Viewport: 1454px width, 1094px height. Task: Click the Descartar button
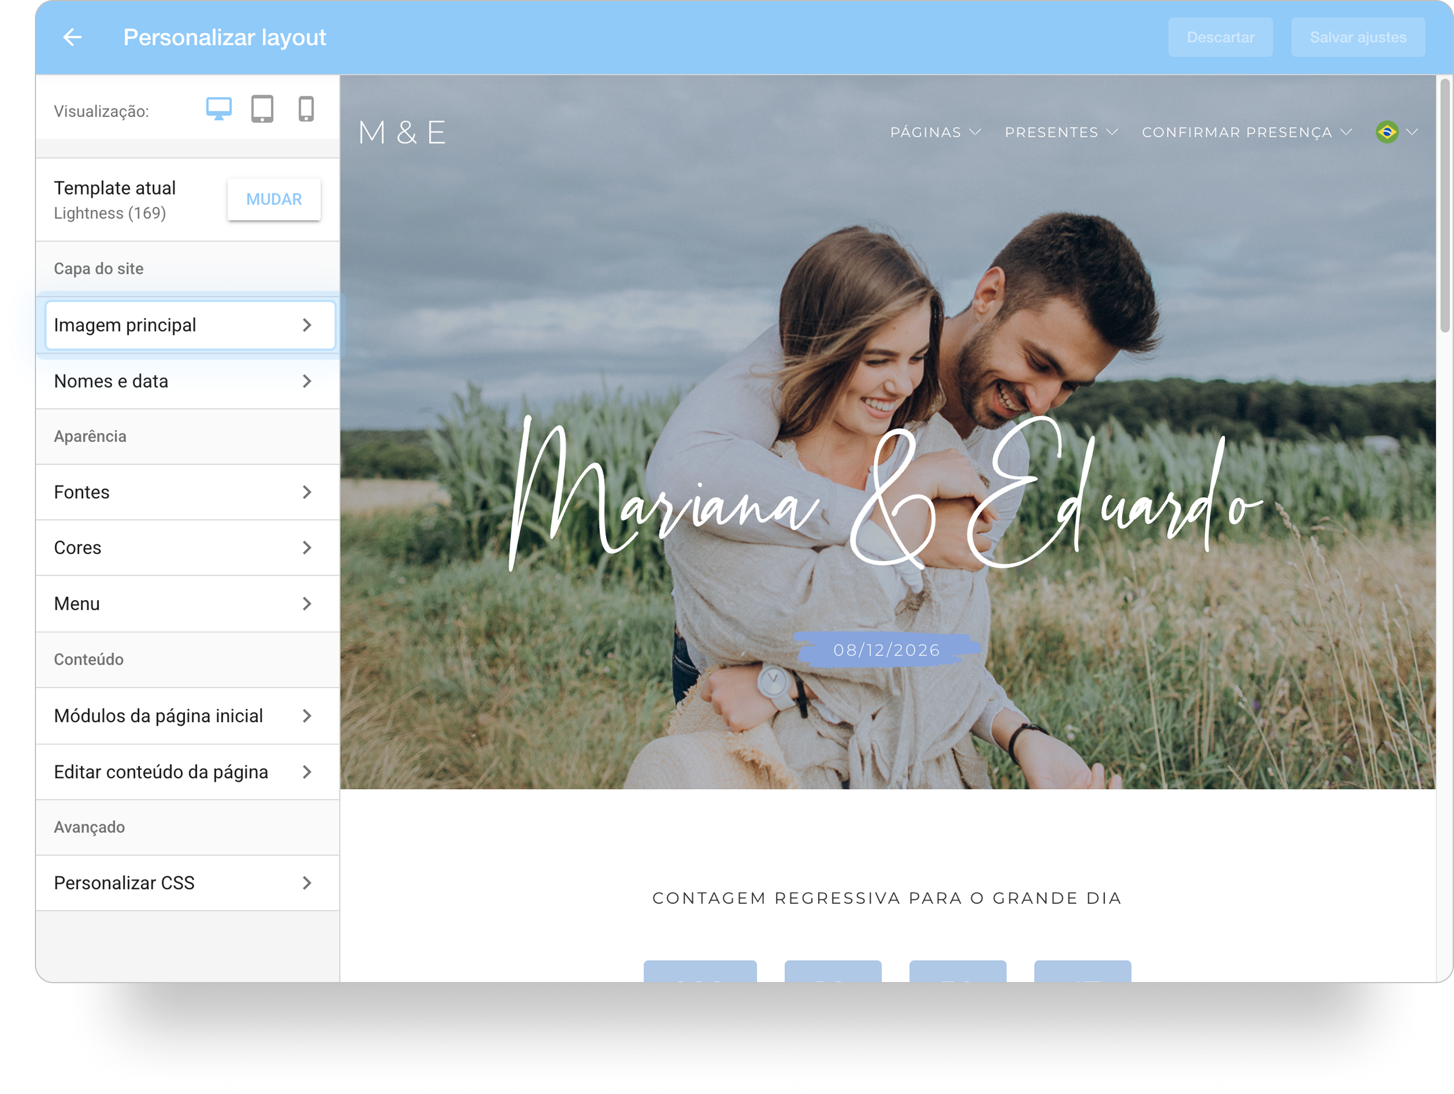1220,38
